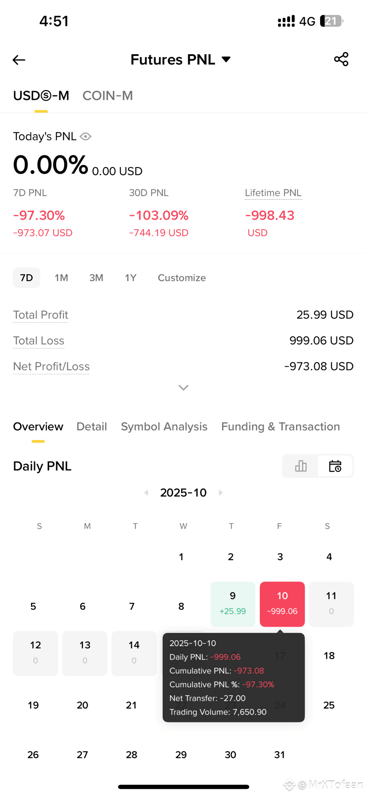
Task: Switch Daily PNL to calendar view
Action: 335,466
